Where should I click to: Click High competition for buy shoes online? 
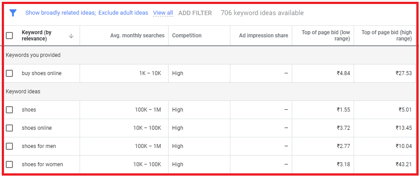[178, 73]
